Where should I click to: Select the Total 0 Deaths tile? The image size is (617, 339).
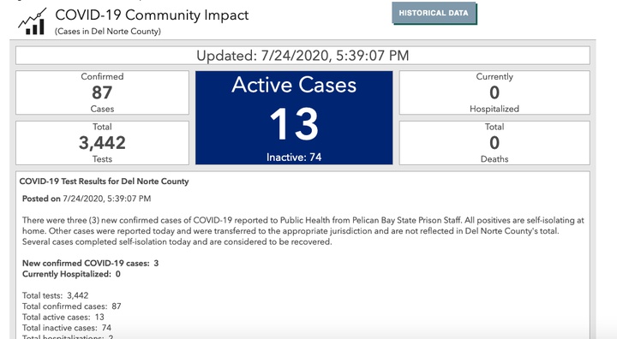coord(494,143)
